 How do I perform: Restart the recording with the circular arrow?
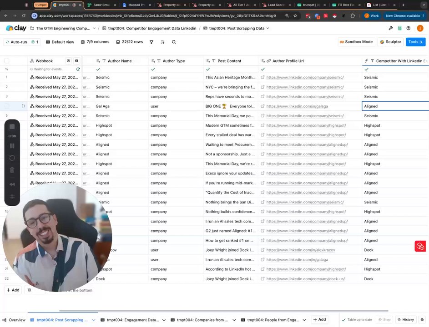coord(12,158)
